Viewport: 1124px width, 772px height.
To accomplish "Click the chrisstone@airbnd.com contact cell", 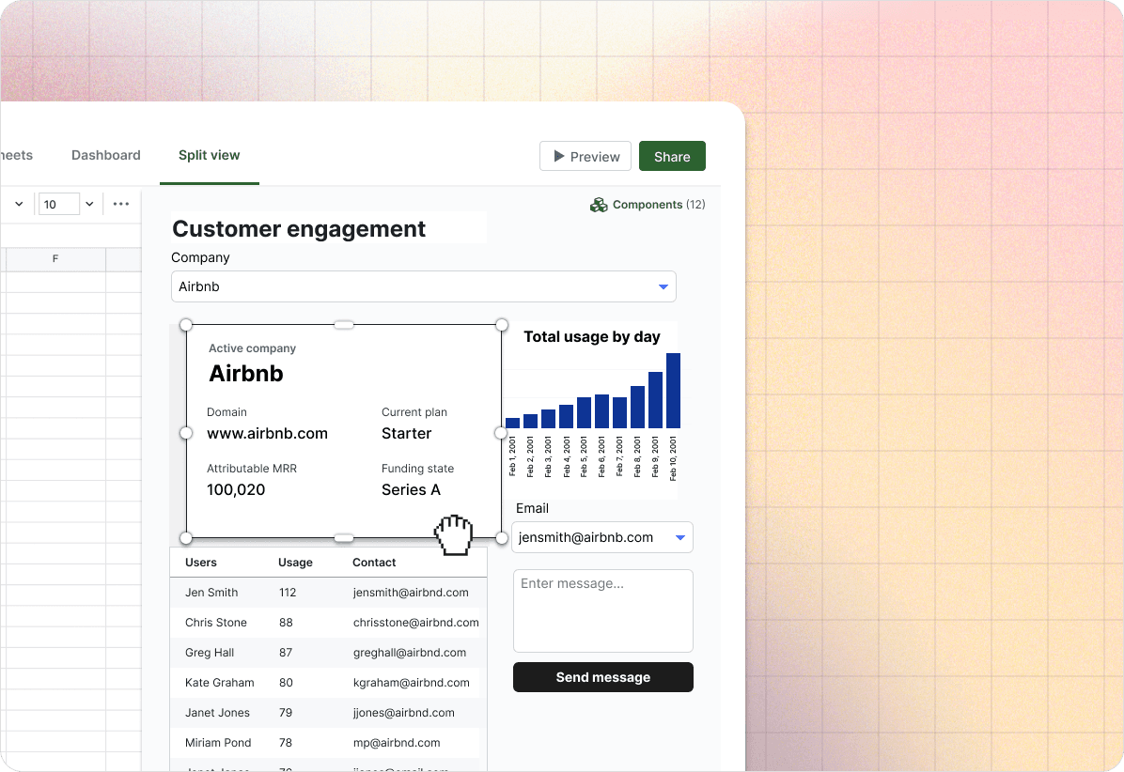I will tap(415, 623).
